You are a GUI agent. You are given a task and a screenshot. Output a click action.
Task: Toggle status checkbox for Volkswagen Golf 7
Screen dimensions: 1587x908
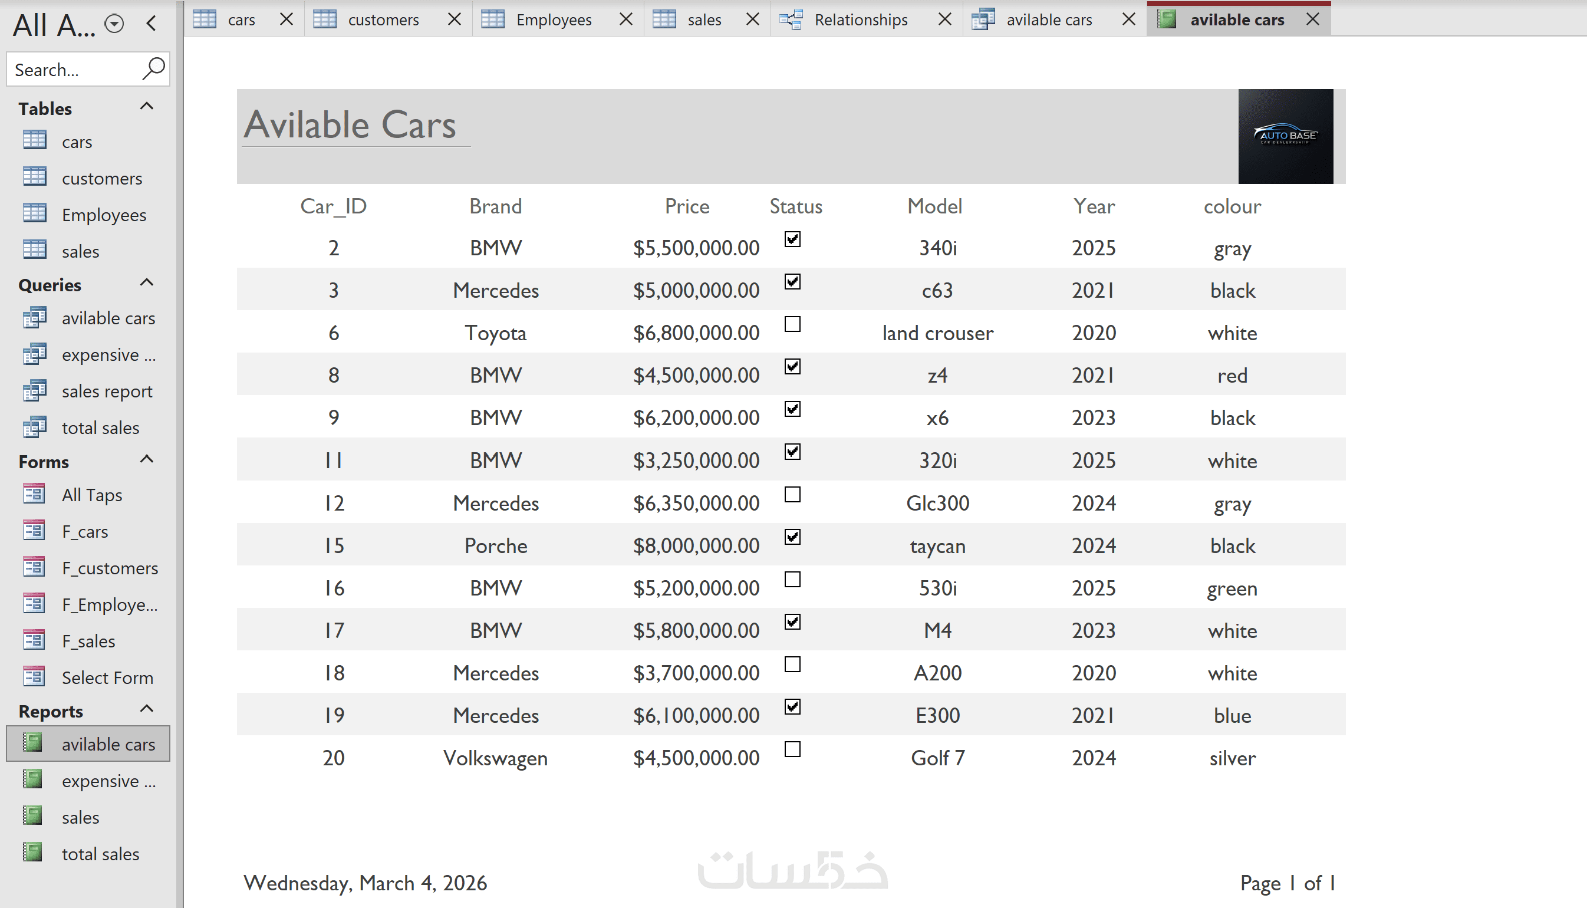792,749
